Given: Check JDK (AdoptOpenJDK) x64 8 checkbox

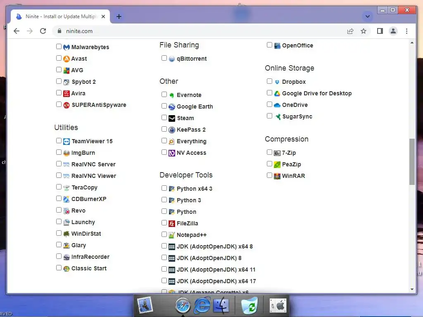Looking at the screenshot, I should click(164, 246).
